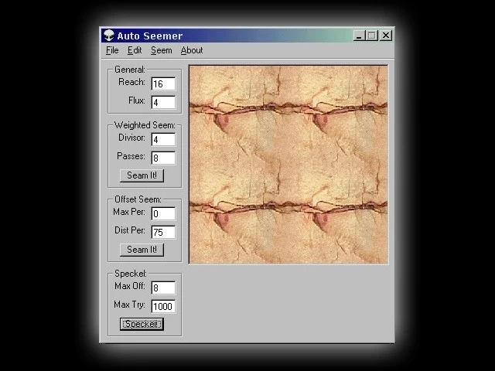Close the Auto Seemer window

pos(385,36)
